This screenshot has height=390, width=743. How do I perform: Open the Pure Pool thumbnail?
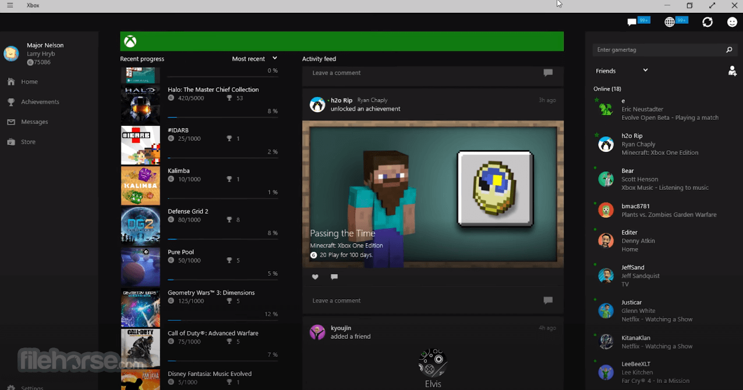pos(140,267)
